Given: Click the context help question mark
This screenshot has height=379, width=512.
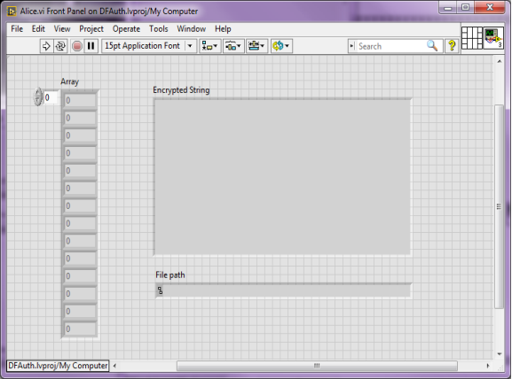Looking at the screenshot, I should click(452, 46).
